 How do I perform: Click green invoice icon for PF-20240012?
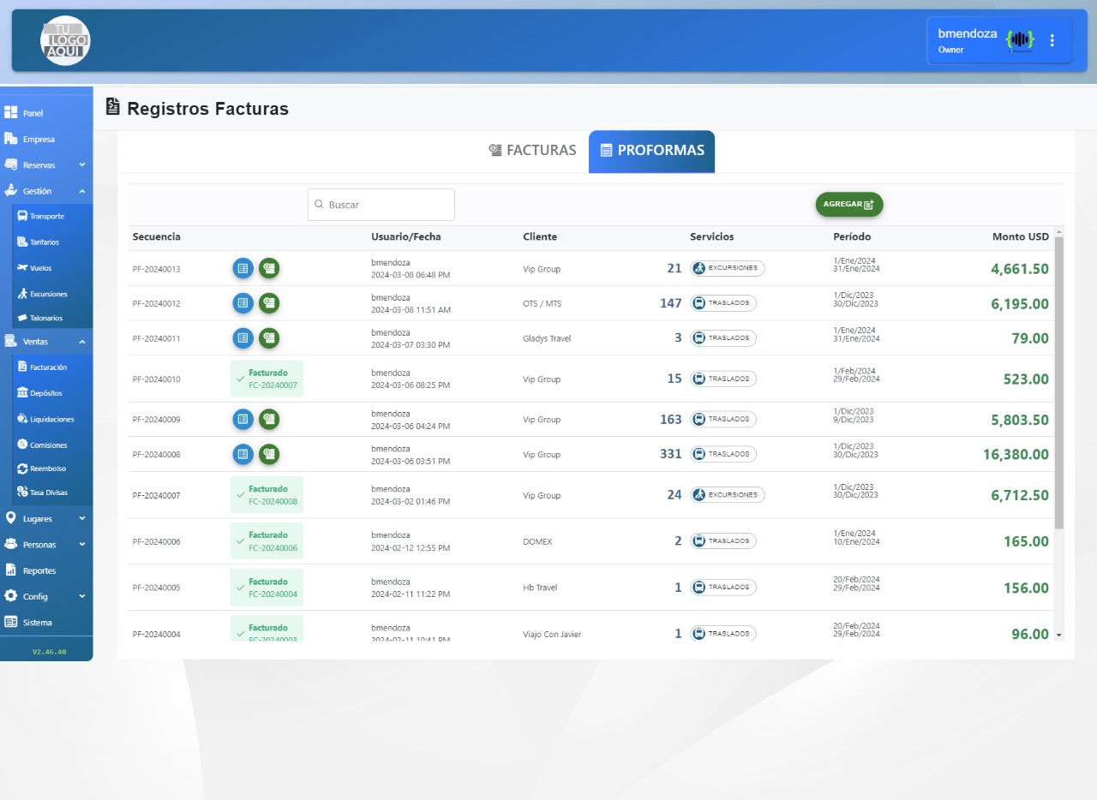coord(269,303)
